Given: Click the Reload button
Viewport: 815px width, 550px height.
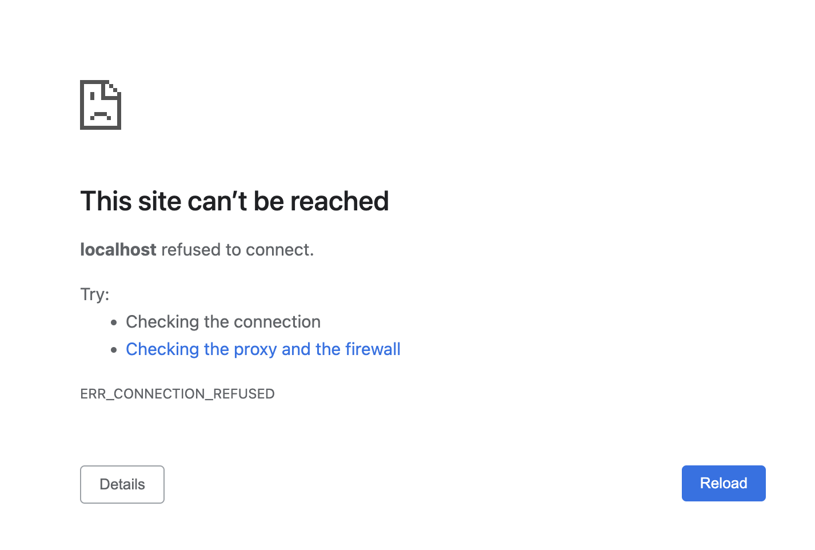Looking at the screenshot, I should [723, 483].
